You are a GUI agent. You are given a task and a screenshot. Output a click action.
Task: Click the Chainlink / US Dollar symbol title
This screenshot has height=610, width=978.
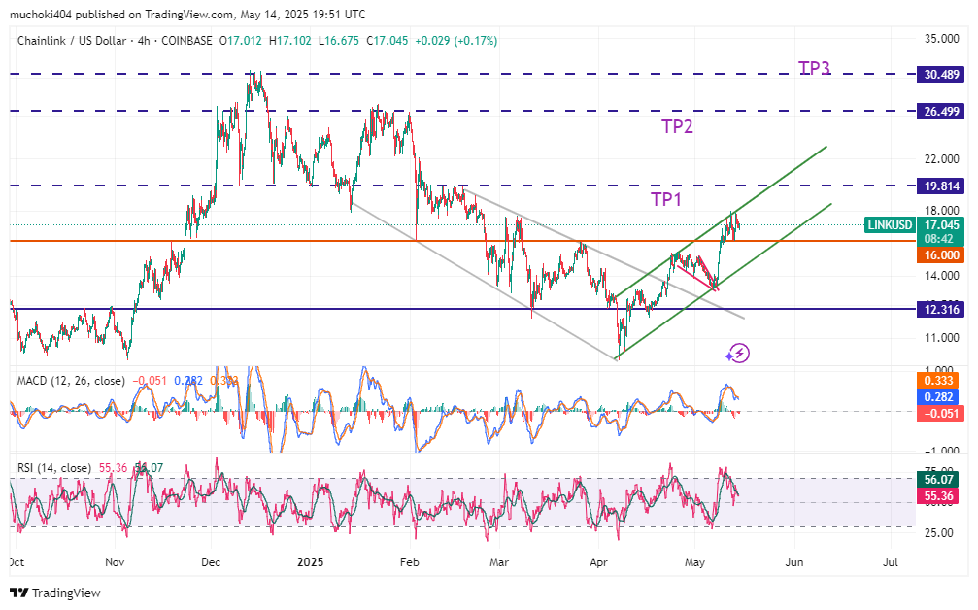tap(76, 41)
